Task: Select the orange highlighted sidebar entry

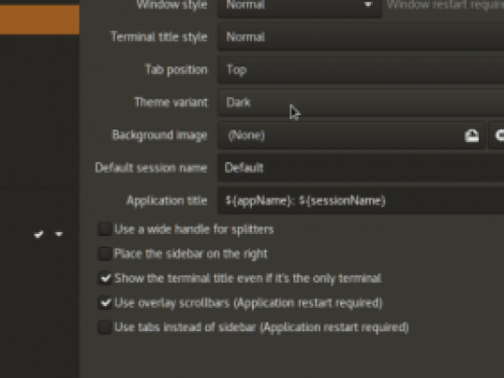Action: tap(39, 19)
